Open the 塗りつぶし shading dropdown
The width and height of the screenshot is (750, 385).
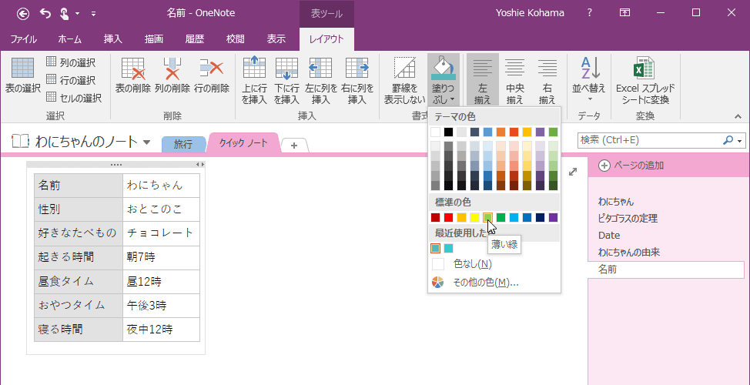tap(444, 80)
